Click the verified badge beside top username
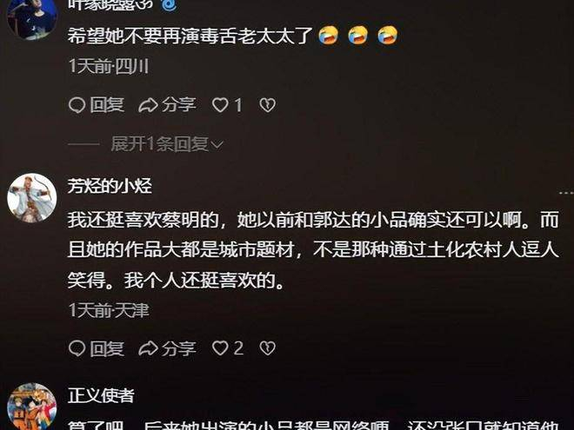The image size is (574, 430). pyautogui.click(x=168, y=4)
